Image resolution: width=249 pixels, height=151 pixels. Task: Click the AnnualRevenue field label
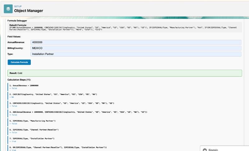pos(16,42)
